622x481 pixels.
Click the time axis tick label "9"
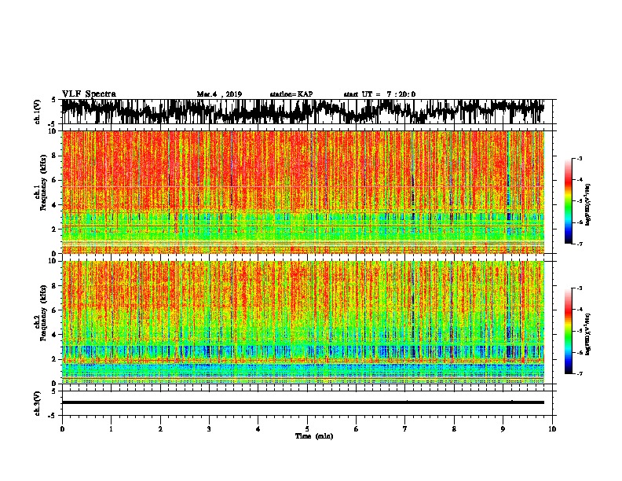tap(503, 429)
